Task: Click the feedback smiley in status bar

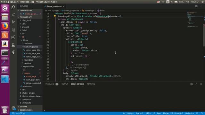Action: (197, 113)
